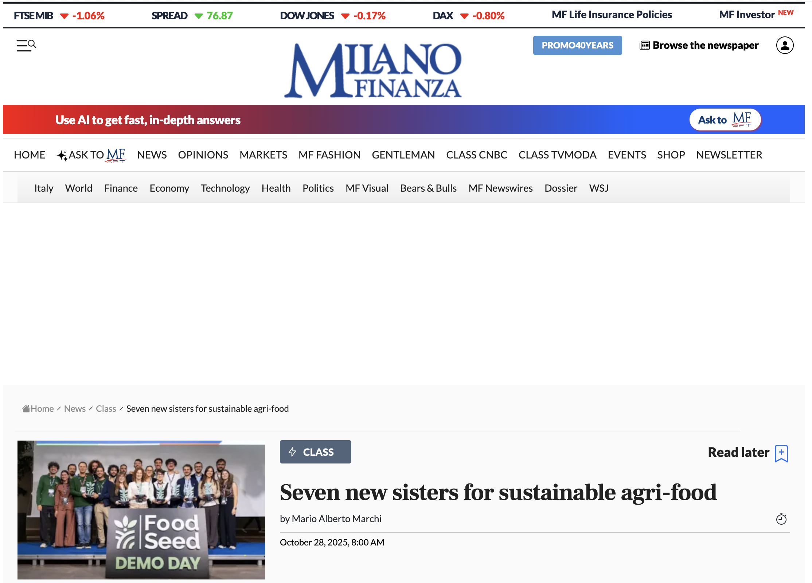Select the Politics sub-navigation tab
The image size is (812, 583).
(x=318, y=188)
